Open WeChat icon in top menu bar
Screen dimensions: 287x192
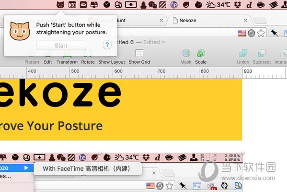(153, 5)
